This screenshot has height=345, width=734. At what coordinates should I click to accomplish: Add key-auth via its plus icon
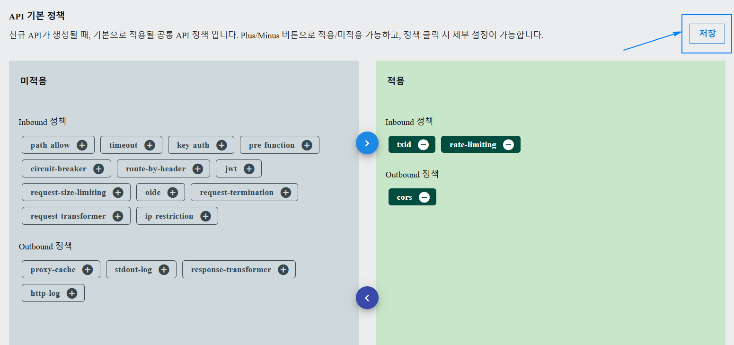[x=221, y=145]
